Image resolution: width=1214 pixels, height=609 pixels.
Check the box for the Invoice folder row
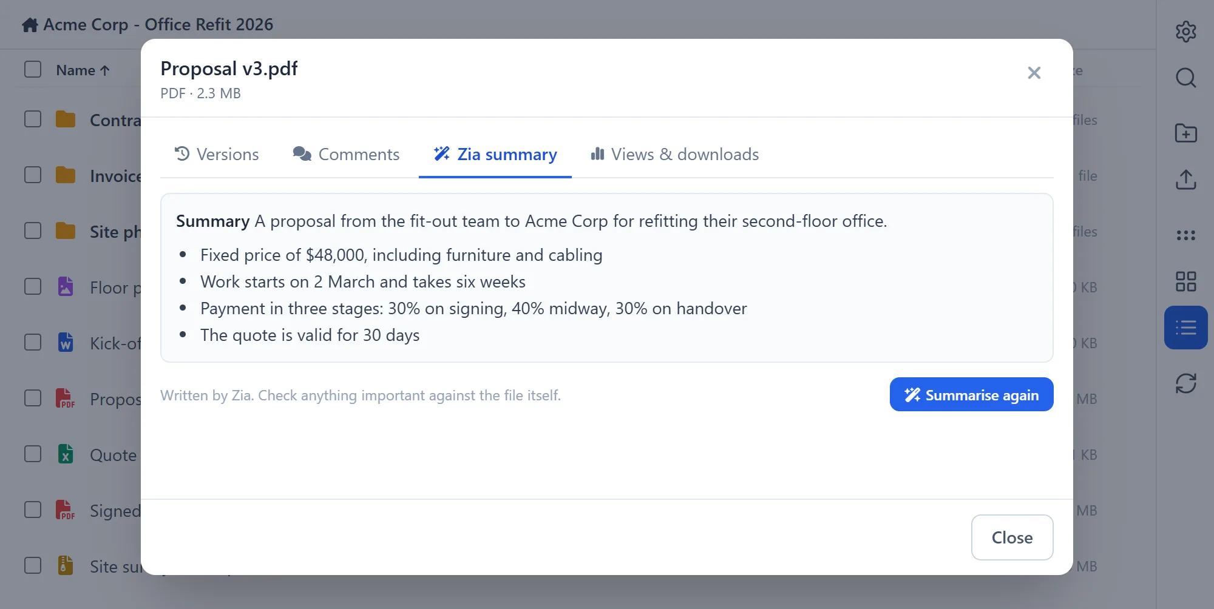(33, 175)
